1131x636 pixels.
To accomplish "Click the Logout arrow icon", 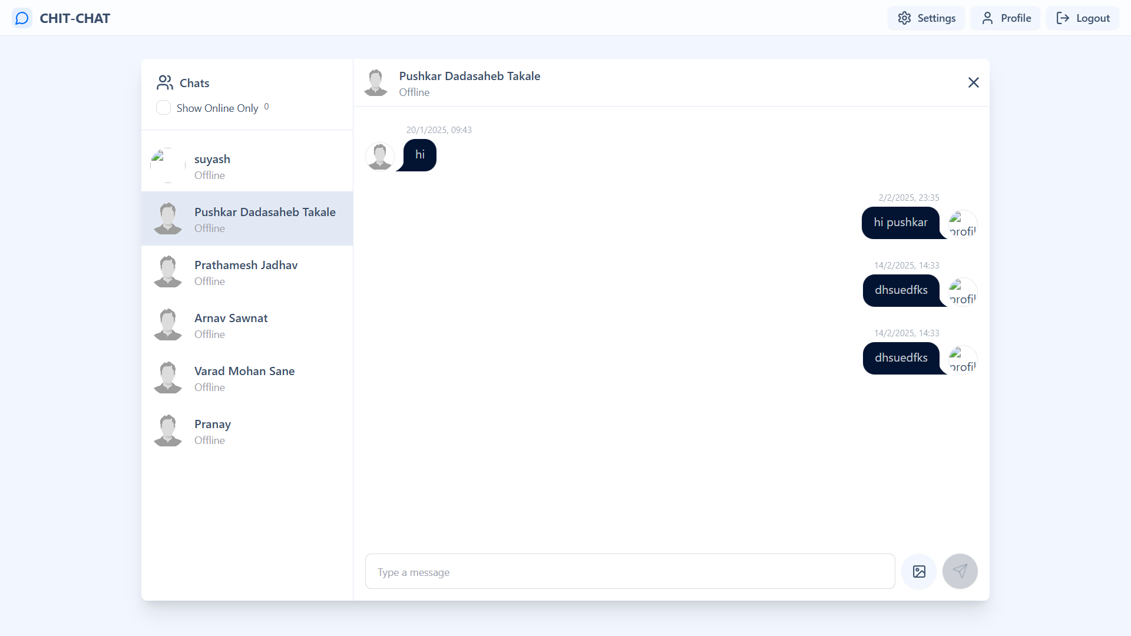I will pos(1063,18).
